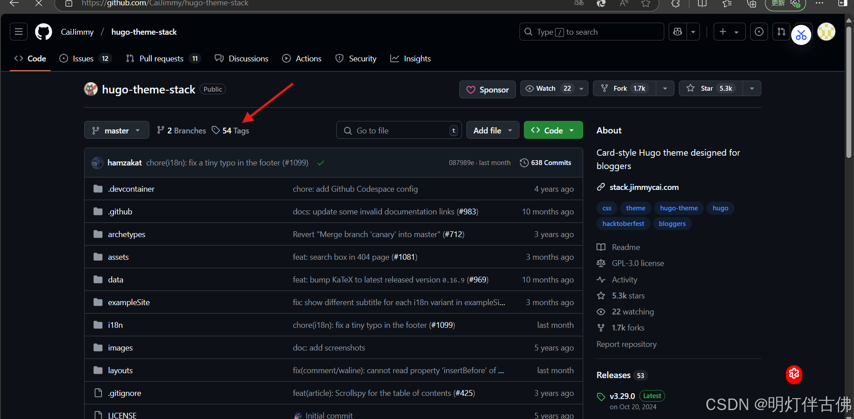Switch to the Insights tab

[411, 59]
